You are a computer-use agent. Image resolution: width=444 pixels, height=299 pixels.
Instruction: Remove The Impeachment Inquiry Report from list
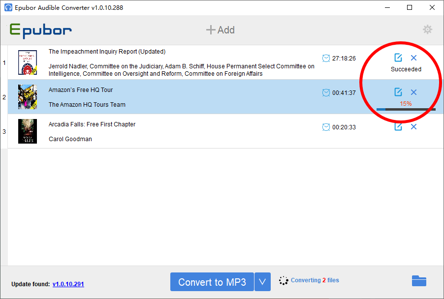(413, 58)
